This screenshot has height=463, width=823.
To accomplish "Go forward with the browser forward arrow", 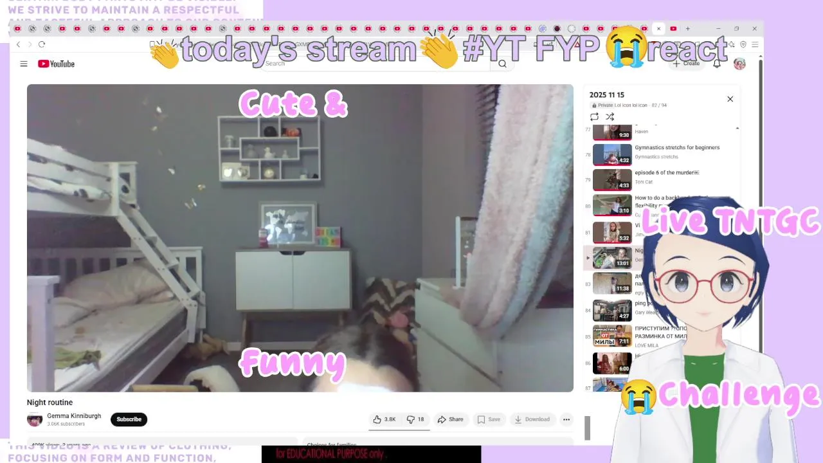I will (x=30, y=44).
